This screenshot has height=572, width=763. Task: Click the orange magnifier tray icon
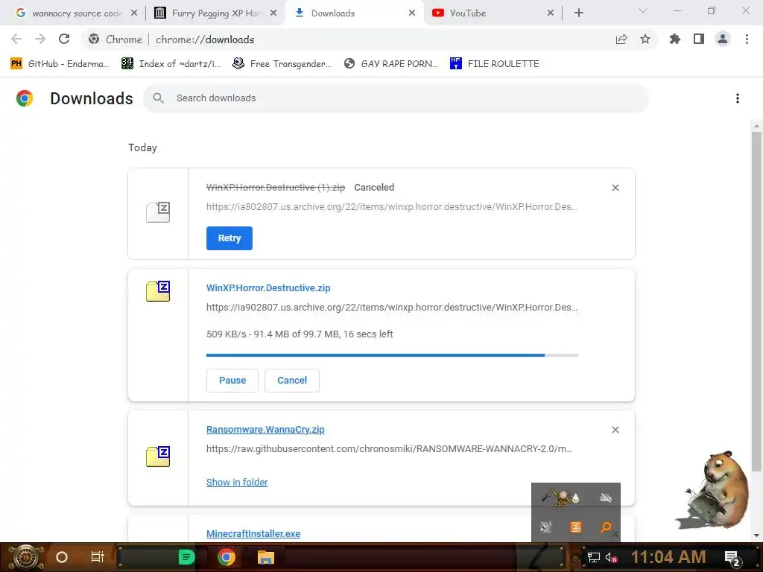click(x=606, y=527)
